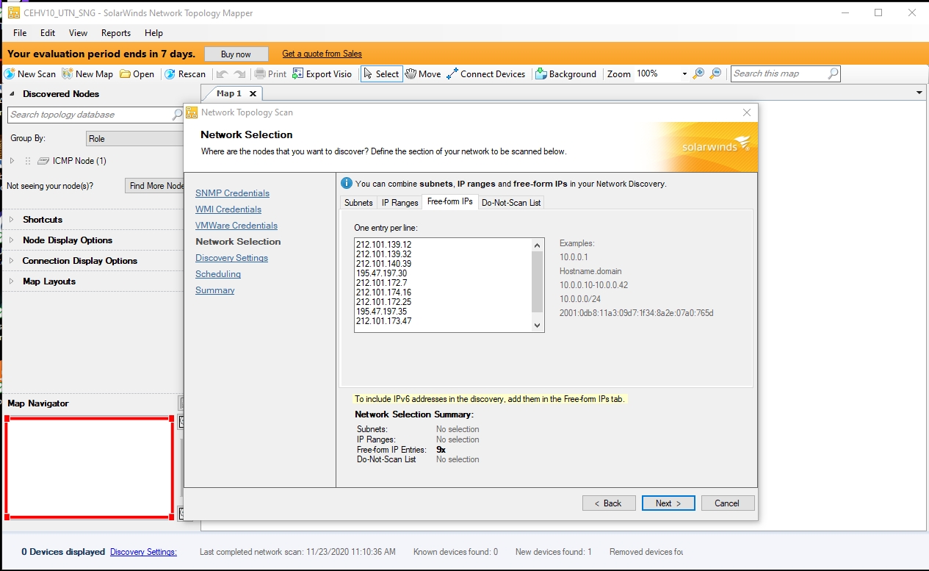Viewport: 929px width, 571px height.
Task: Activate the Move hand tool
Action: (411, 74)
